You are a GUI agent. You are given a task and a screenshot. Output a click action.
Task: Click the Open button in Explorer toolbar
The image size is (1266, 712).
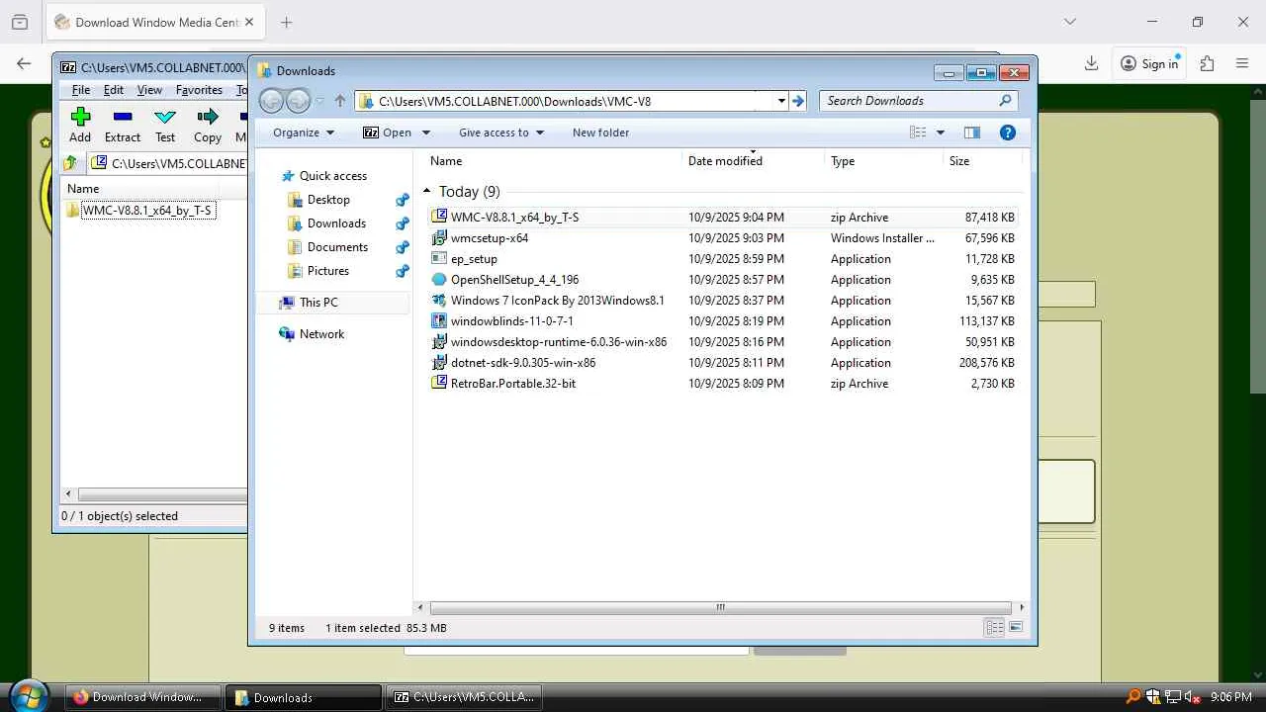tap(388, 133)
